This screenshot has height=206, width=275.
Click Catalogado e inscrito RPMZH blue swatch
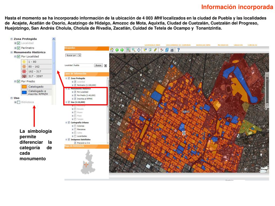click(24, 92)
